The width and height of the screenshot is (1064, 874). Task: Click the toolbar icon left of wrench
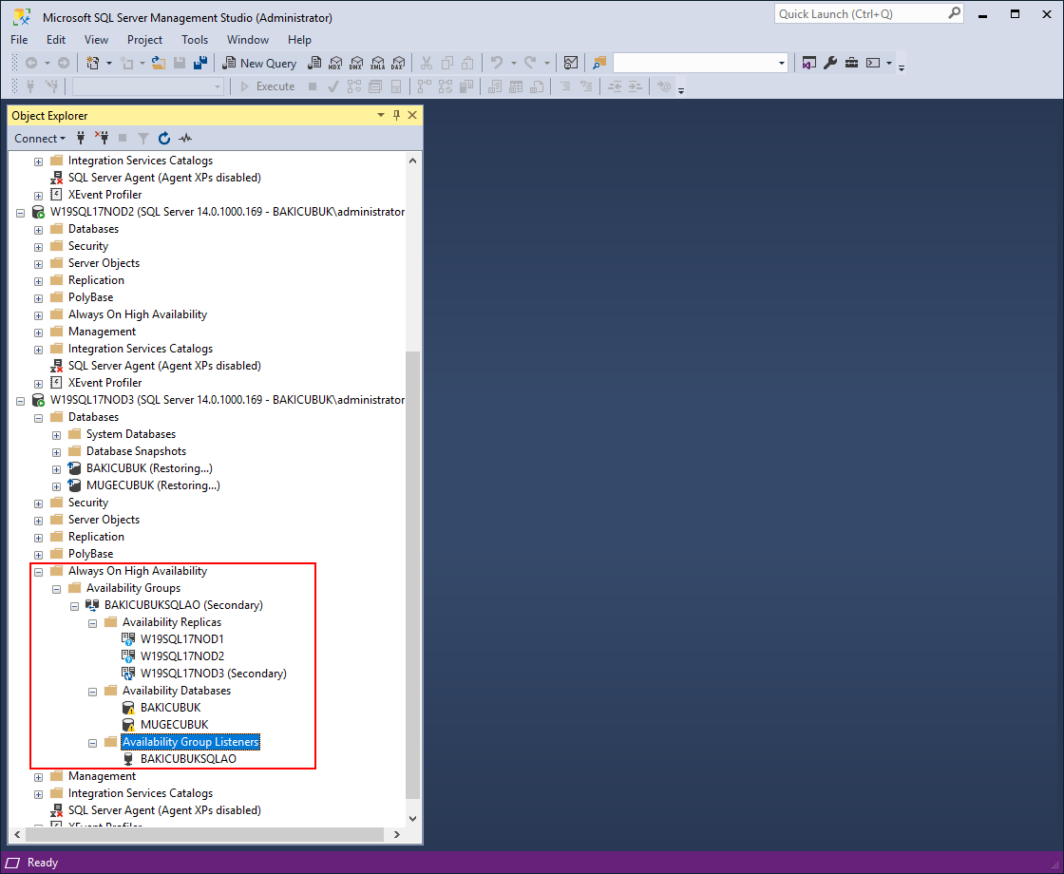click(808, 63)
